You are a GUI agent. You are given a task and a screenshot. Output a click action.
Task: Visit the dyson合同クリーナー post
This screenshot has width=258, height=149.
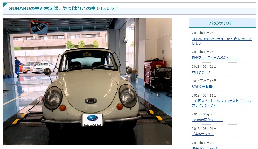point(207,120)
